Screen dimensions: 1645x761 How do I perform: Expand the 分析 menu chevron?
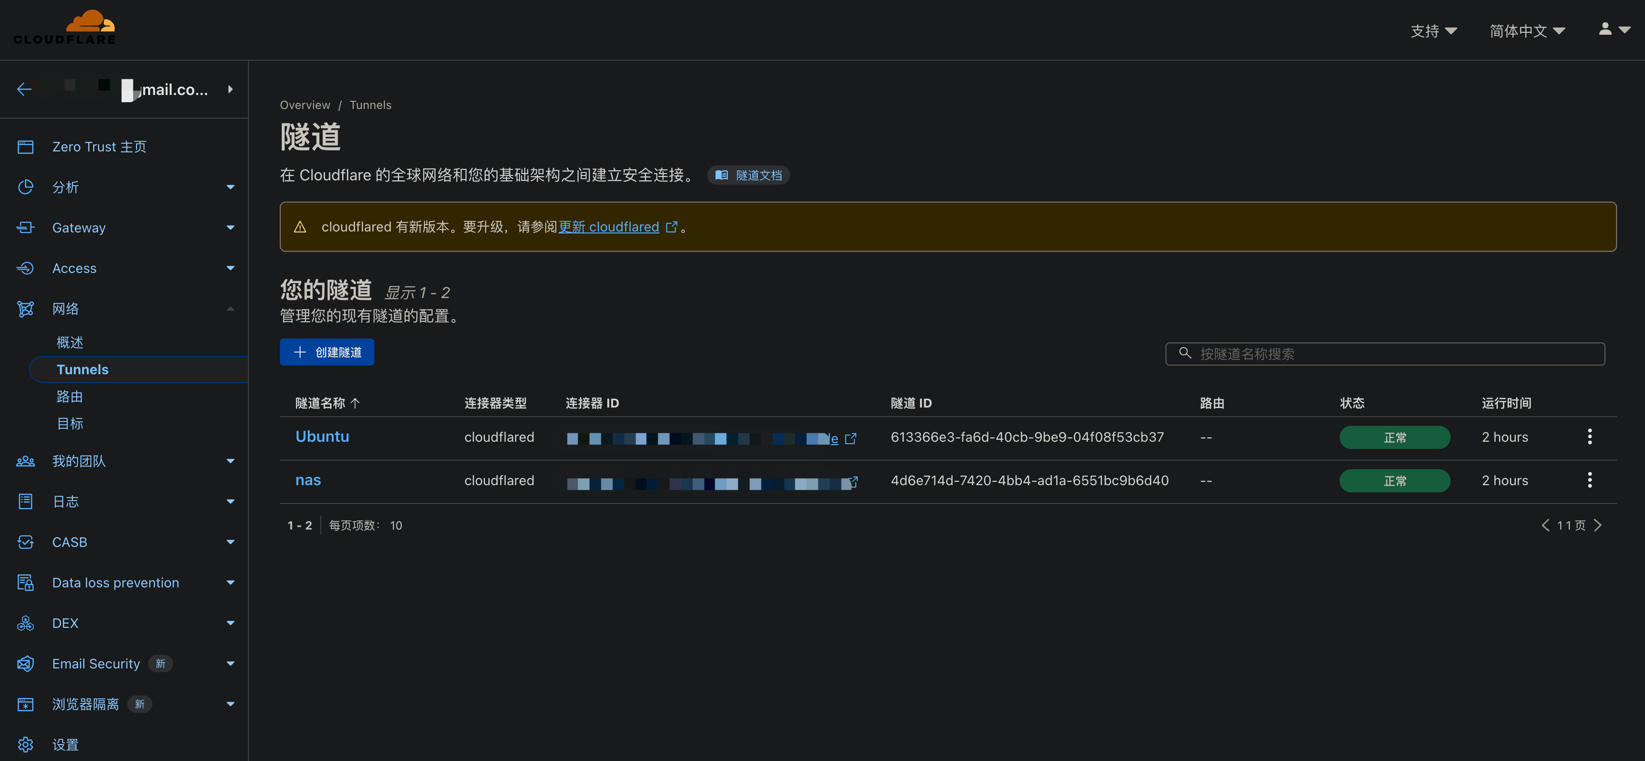231,187
